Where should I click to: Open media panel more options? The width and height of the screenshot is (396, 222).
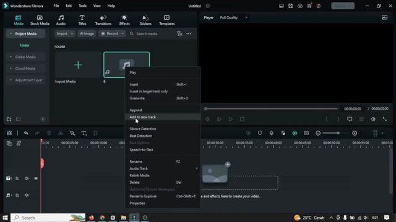click(189, 33)
